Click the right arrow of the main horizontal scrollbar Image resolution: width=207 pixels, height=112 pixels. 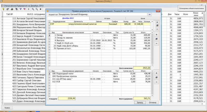pos(202,104)
